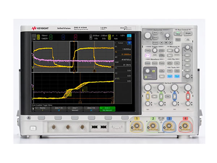217x163 pixels.
Task: Open the Zone 1 Intersect softkey
Action: click(x=75, y=109)
